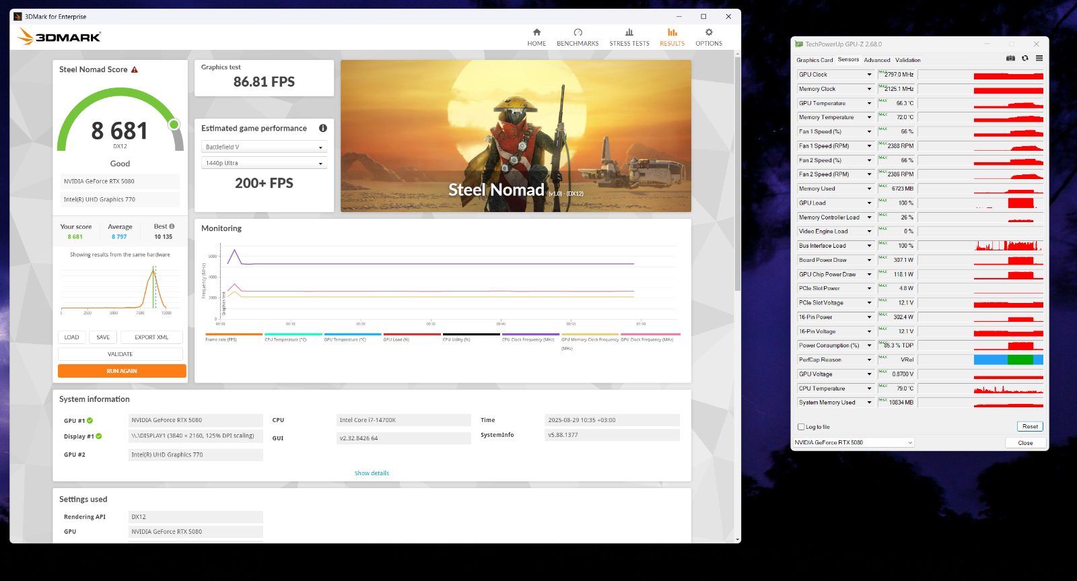Switch to the Advanced tab in GPU-Z
Screen dimensions: 1077x581
877,60
